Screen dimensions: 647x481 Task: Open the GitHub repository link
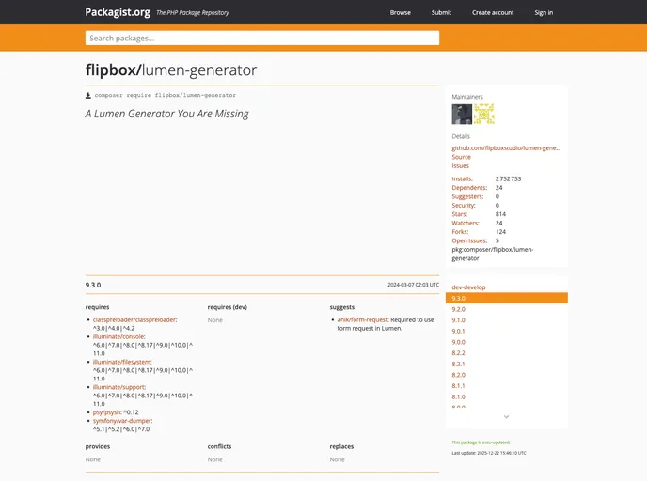pos(505,147)
